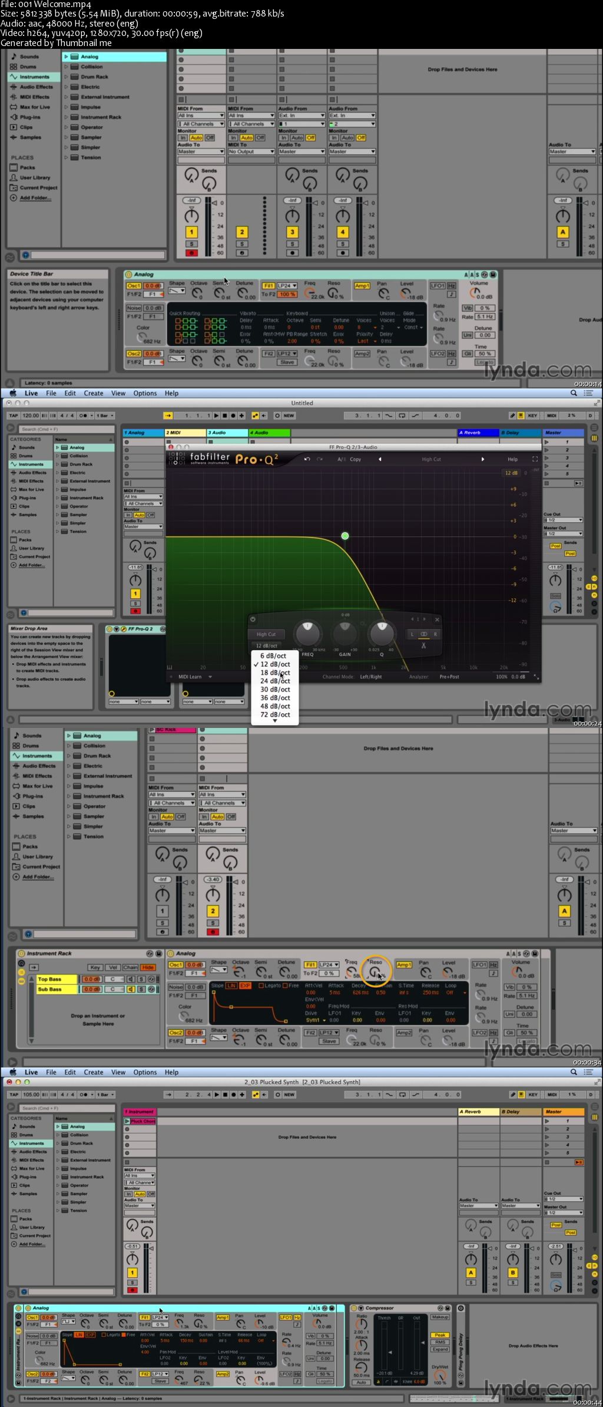Click the Packs place in the Plucked Synth browser
Image resolution: width=603 pixels, height=1407 pixels.
[25, 1218]
